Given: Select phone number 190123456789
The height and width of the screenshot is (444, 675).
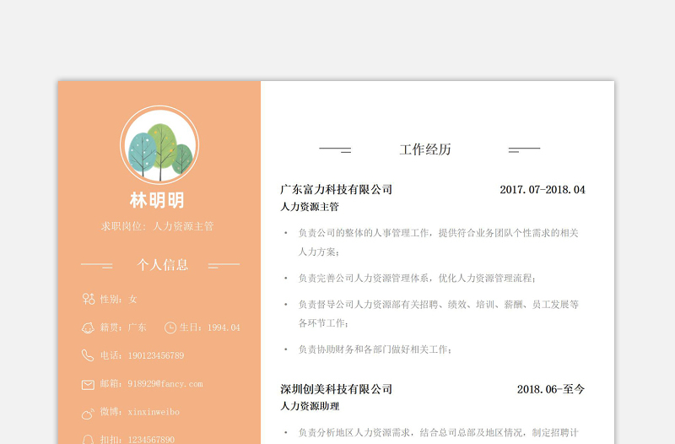Looking at the screenshot, I should coord(156,355).
